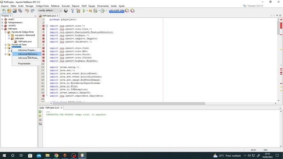Switch to the Projetos tab

coord(5,16)
